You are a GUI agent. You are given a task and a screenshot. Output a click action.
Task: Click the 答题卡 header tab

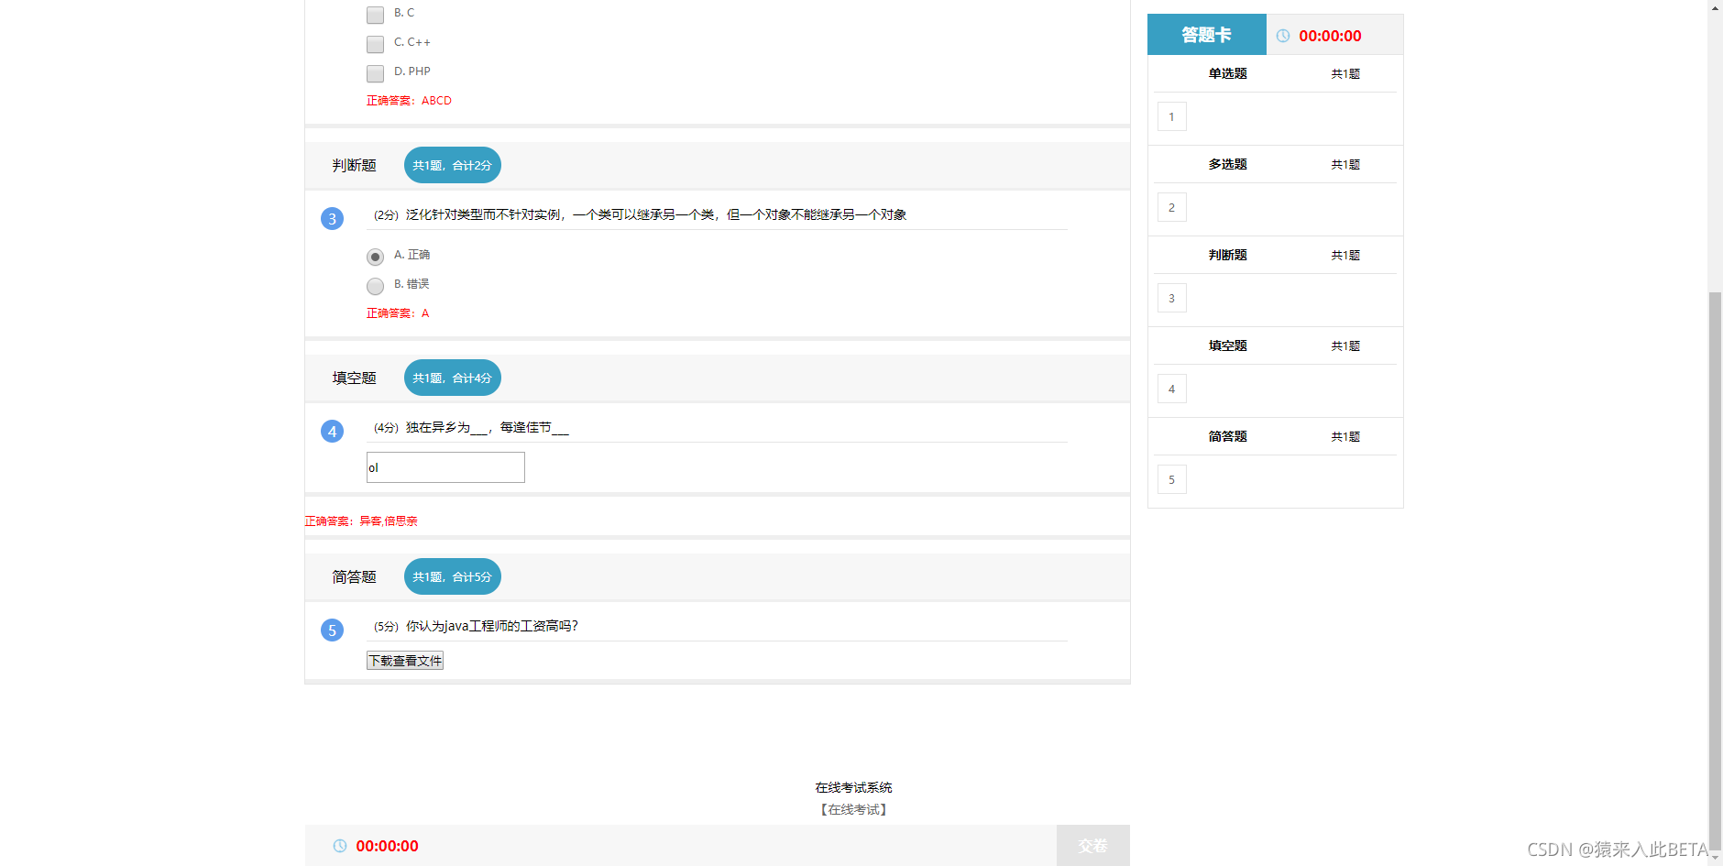[1206, 35]
